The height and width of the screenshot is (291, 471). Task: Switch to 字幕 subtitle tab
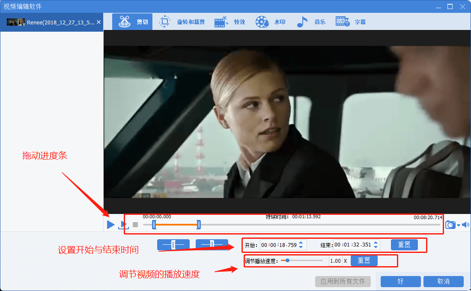pyautogui.click(x=351, y=22)
